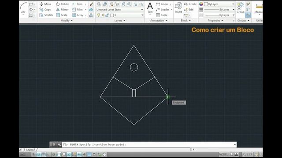The width and height of the screenshot is (282, 158).
Task: Click the layer 0 color swatch
Action: 112,15
